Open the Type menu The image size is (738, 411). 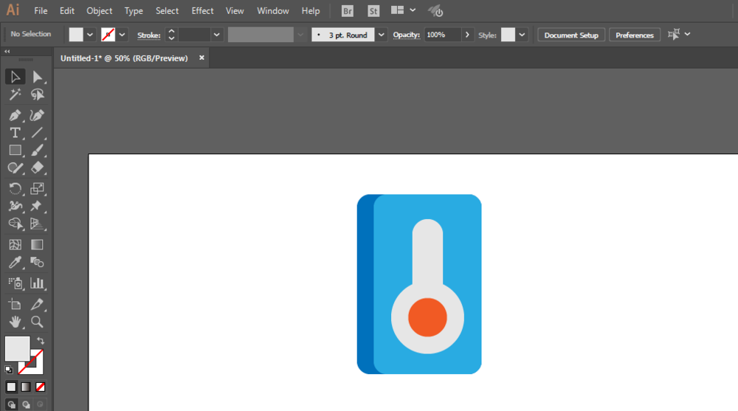pos(134,11)
